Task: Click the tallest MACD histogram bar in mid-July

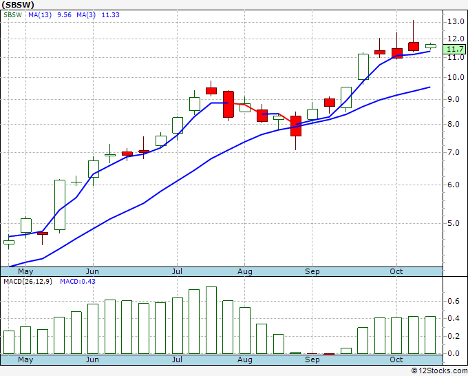Action: click(x=211, y=320)
